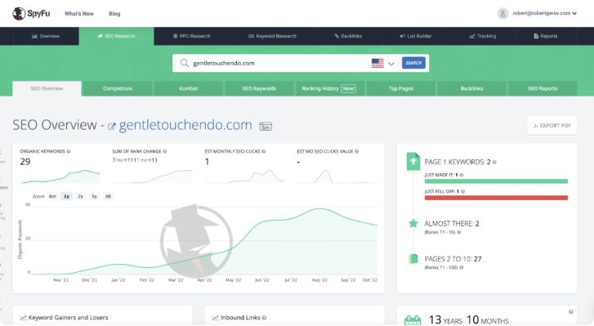This screenshot has width=594, height=326.
Task: Click the Keyword Gainers and Losers chart icon
Action: pyautogui.click(x=23, y=318)
